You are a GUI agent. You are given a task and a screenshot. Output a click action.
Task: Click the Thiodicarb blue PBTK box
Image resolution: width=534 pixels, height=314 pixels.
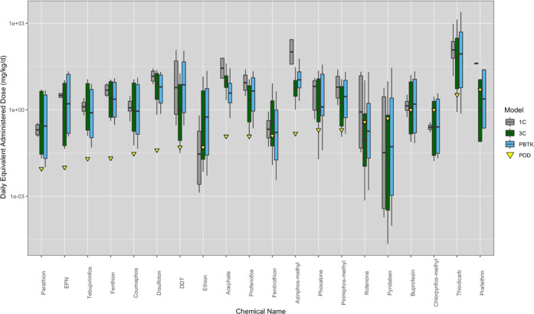[460, 60]
